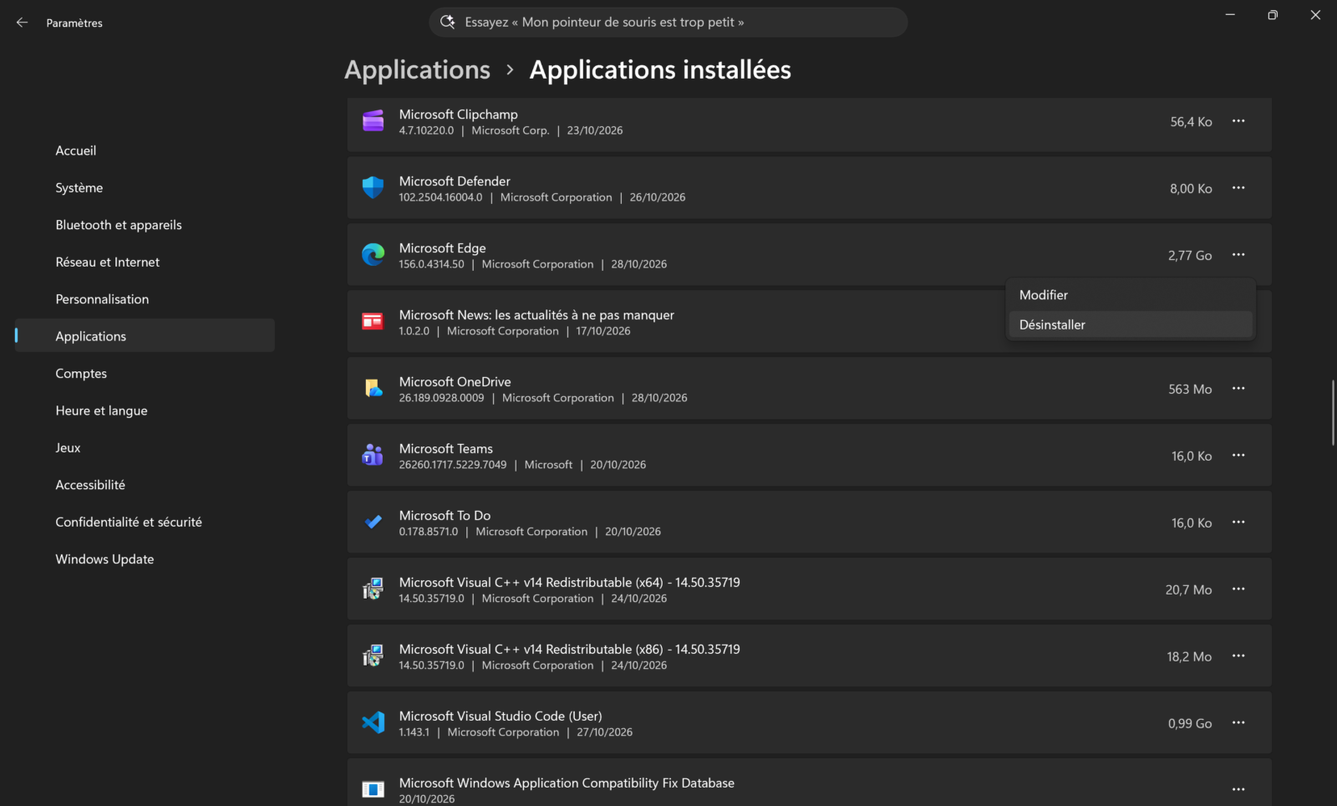Viewport: 1337px width, 806px height.
Task: Open the Accessibilité section
Action: [x=145, y=485]
